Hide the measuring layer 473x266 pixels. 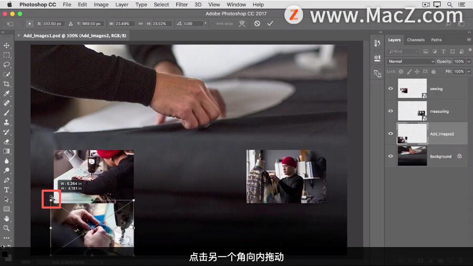click(x=391, y=111)
